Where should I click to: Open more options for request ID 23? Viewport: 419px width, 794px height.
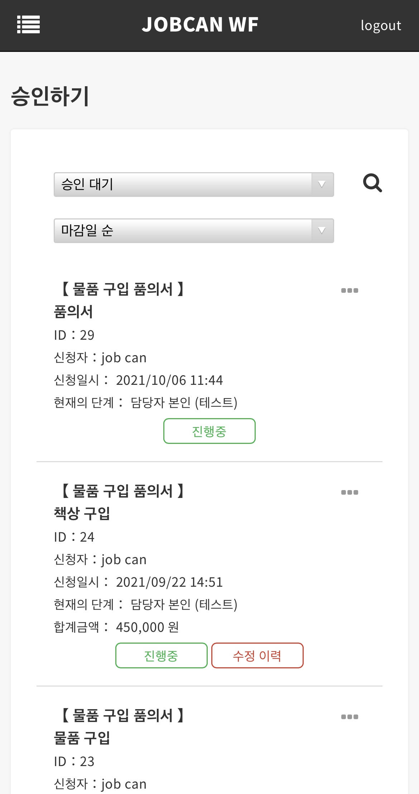350,717
